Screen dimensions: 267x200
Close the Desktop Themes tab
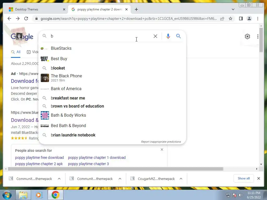tap(64, 9)
